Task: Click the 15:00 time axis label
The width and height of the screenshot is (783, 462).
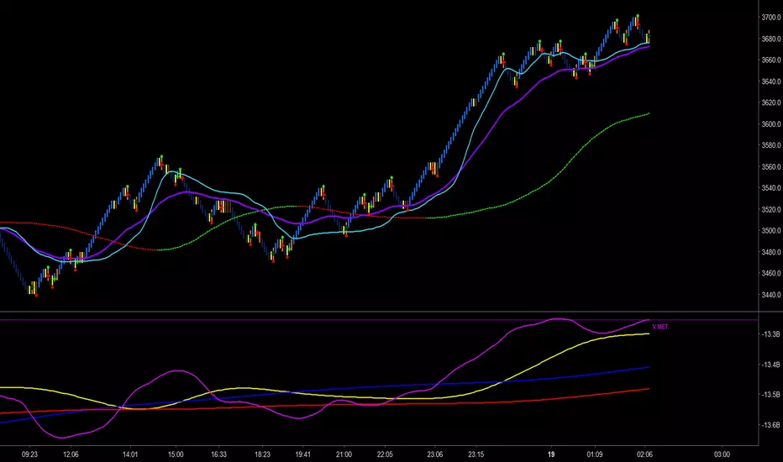Action: [176, 454]
